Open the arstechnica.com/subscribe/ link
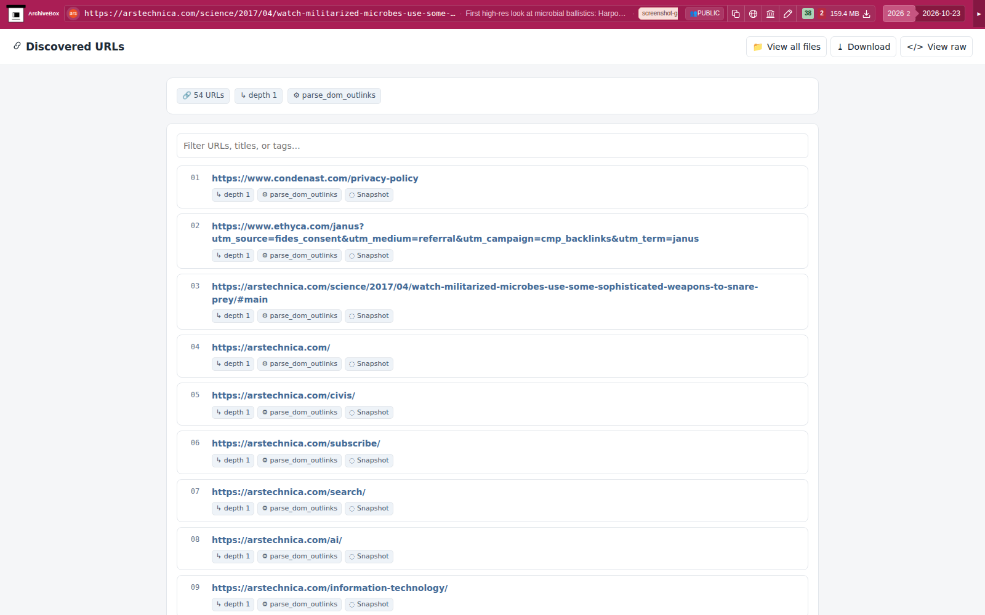The width and height of the screenshot is (985, 615). click(x=296, y=443)
